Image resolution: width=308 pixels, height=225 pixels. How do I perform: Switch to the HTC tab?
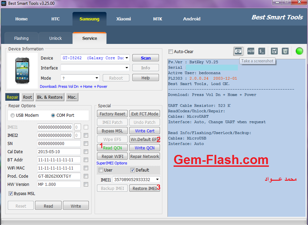55,19
